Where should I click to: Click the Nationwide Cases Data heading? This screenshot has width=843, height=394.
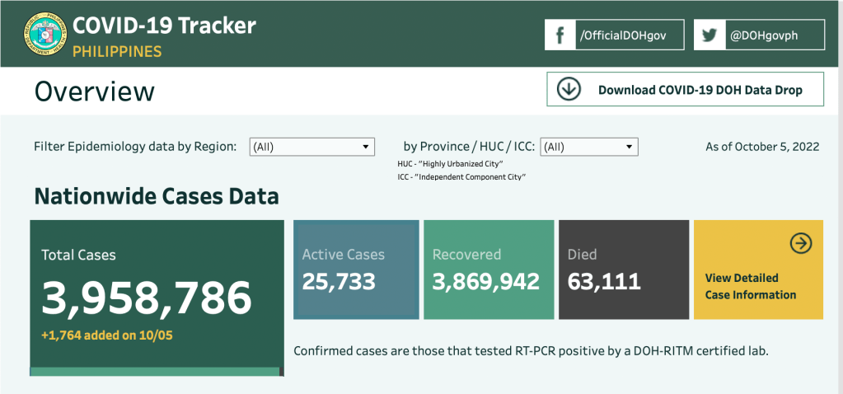[x=156, y=197]
